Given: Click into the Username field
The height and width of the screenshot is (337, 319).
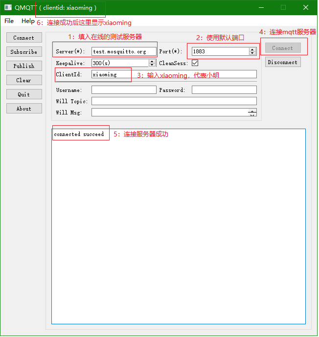Looking at the screenshot, I should [124, 90].
